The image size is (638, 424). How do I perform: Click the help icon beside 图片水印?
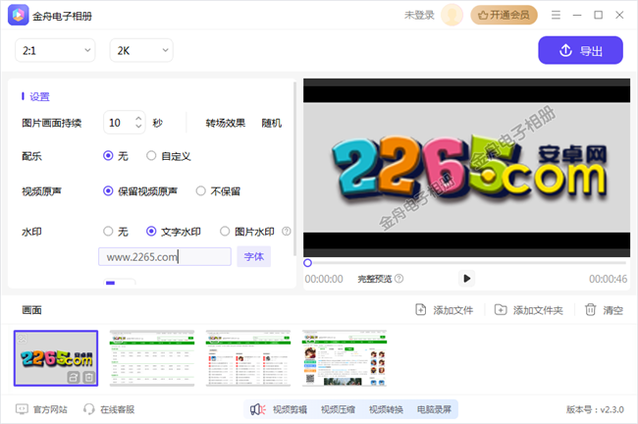tap(287, 232)
